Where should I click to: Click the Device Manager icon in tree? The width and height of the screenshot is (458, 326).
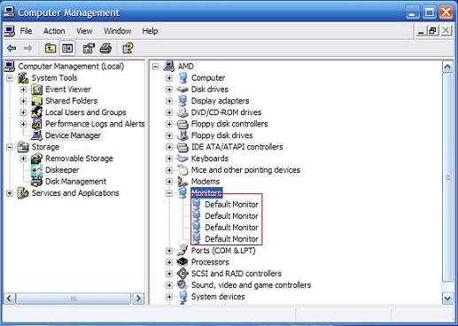coord(37,136)
